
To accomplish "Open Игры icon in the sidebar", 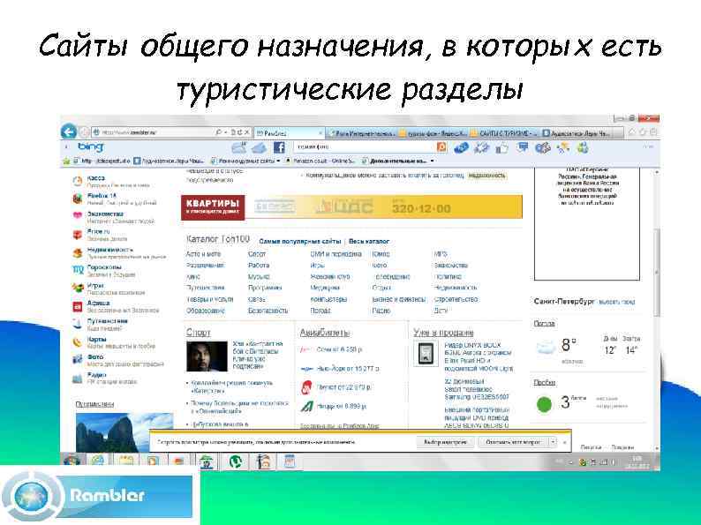I will 78,288.
